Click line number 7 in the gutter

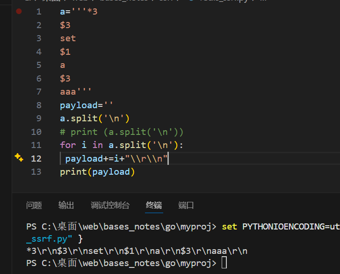(x=39, y=92)
